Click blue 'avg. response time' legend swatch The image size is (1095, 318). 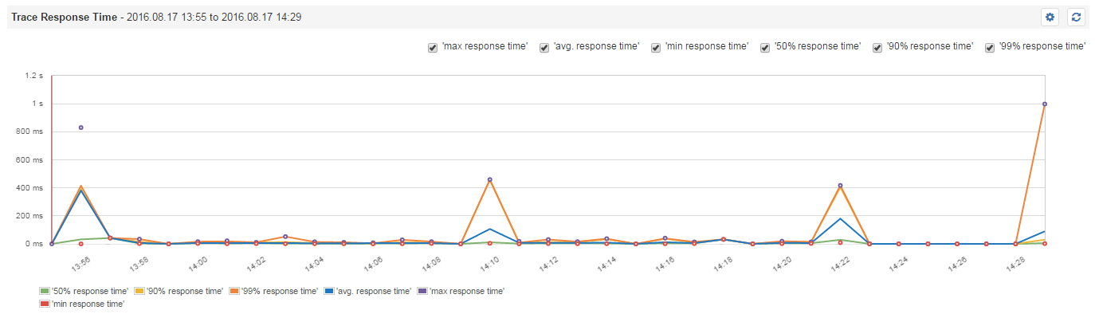coord(328,292)
